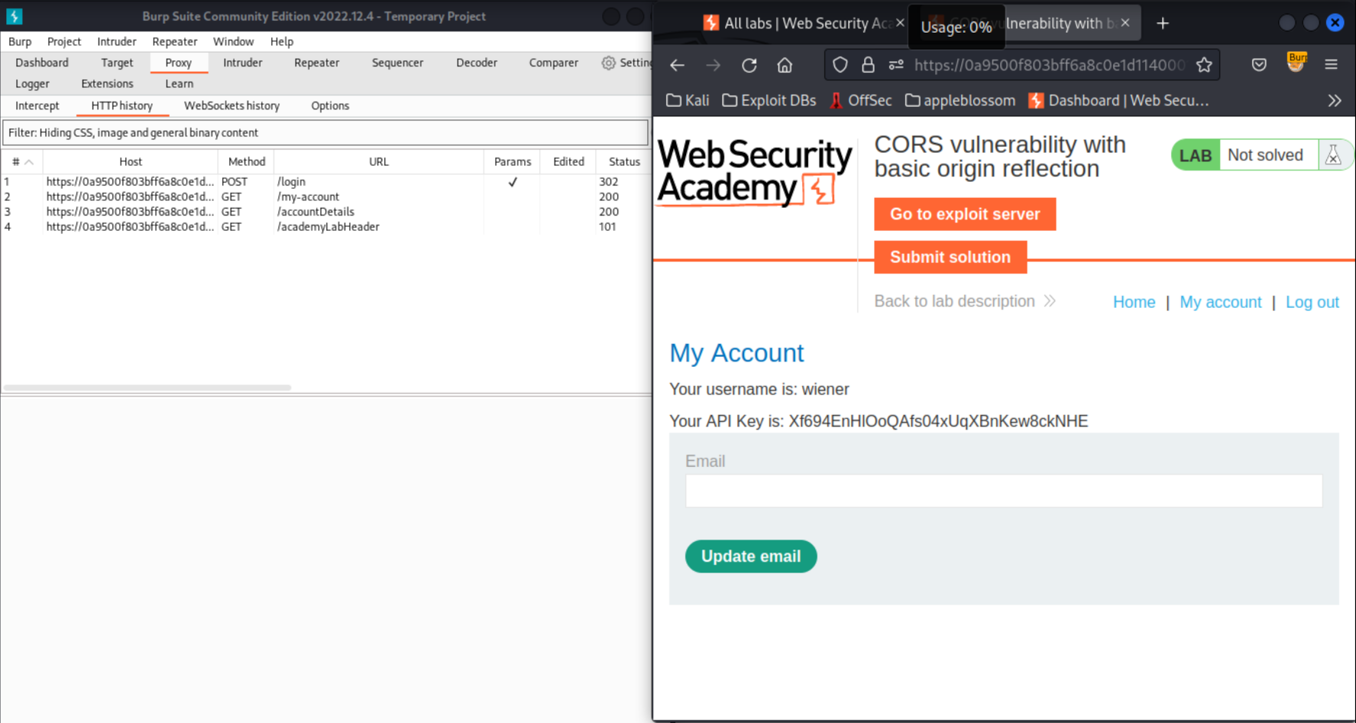Viewport: 1356px width, 723px height.
Task: Select the HTTP history sub-tab
Action: 122,106
